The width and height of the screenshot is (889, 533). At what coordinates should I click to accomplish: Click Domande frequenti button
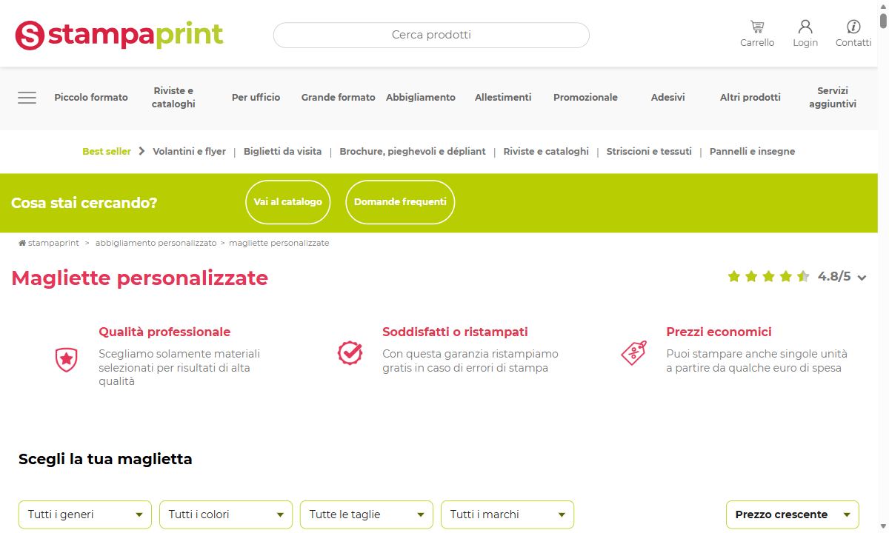pos(400,202)
